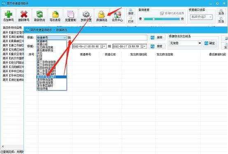Open the gear Parameter Settings icon
This screenshot has height=154, width=228.
click(x=86, y=14)
